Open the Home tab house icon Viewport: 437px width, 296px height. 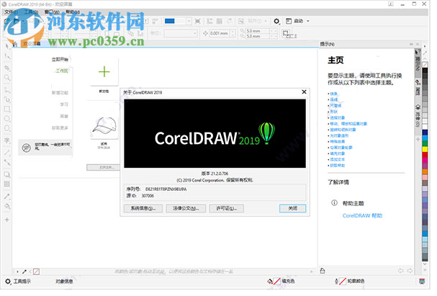pos(15,44)
